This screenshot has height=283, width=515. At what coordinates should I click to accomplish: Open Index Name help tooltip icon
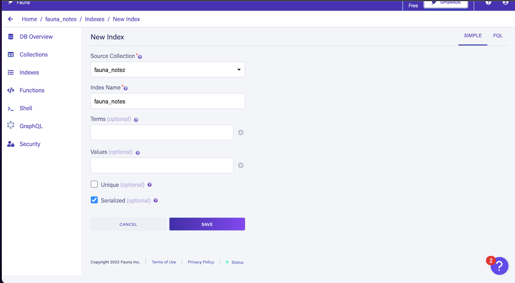tap(126, 88)
